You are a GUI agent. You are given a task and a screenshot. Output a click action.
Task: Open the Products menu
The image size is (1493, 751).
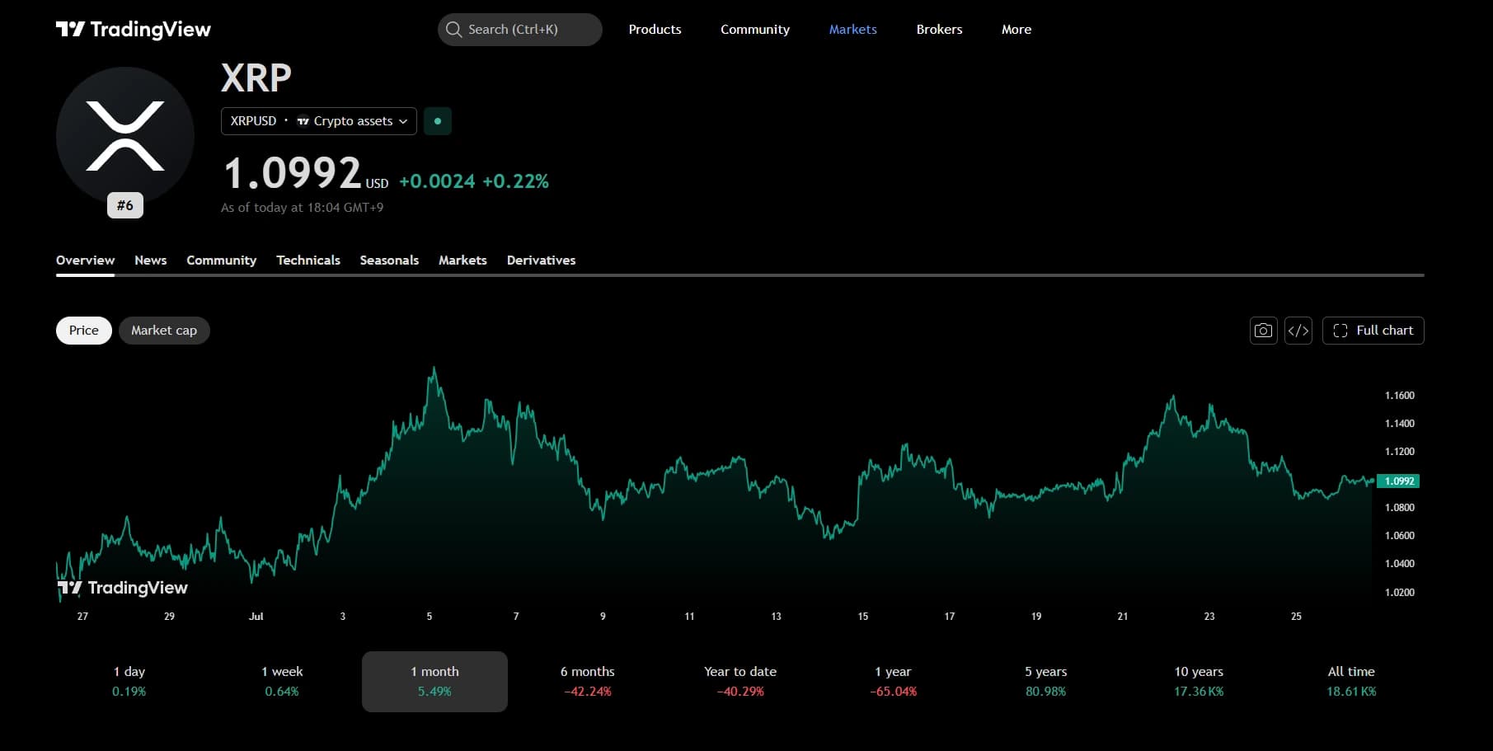(655, 30)
